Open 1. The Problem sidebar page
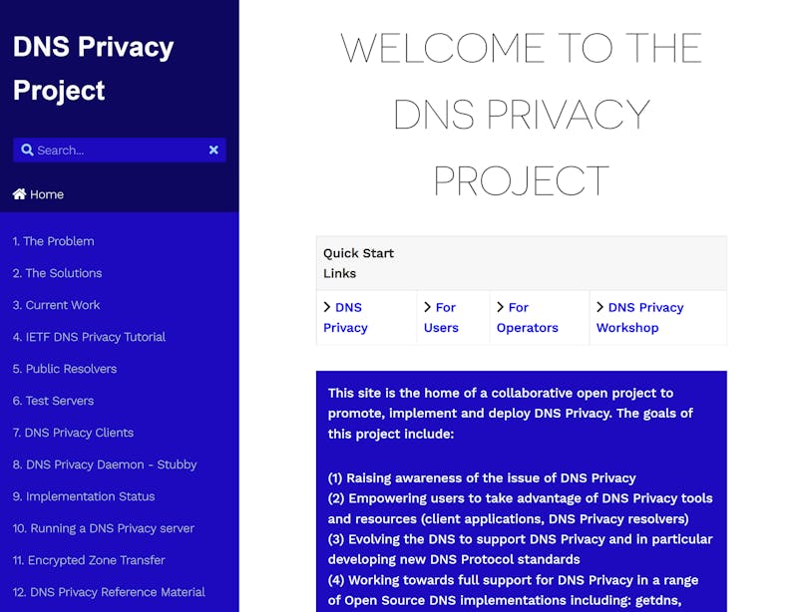Image resolution: width=798 pixels, height=612 pixels. [53, 241]
